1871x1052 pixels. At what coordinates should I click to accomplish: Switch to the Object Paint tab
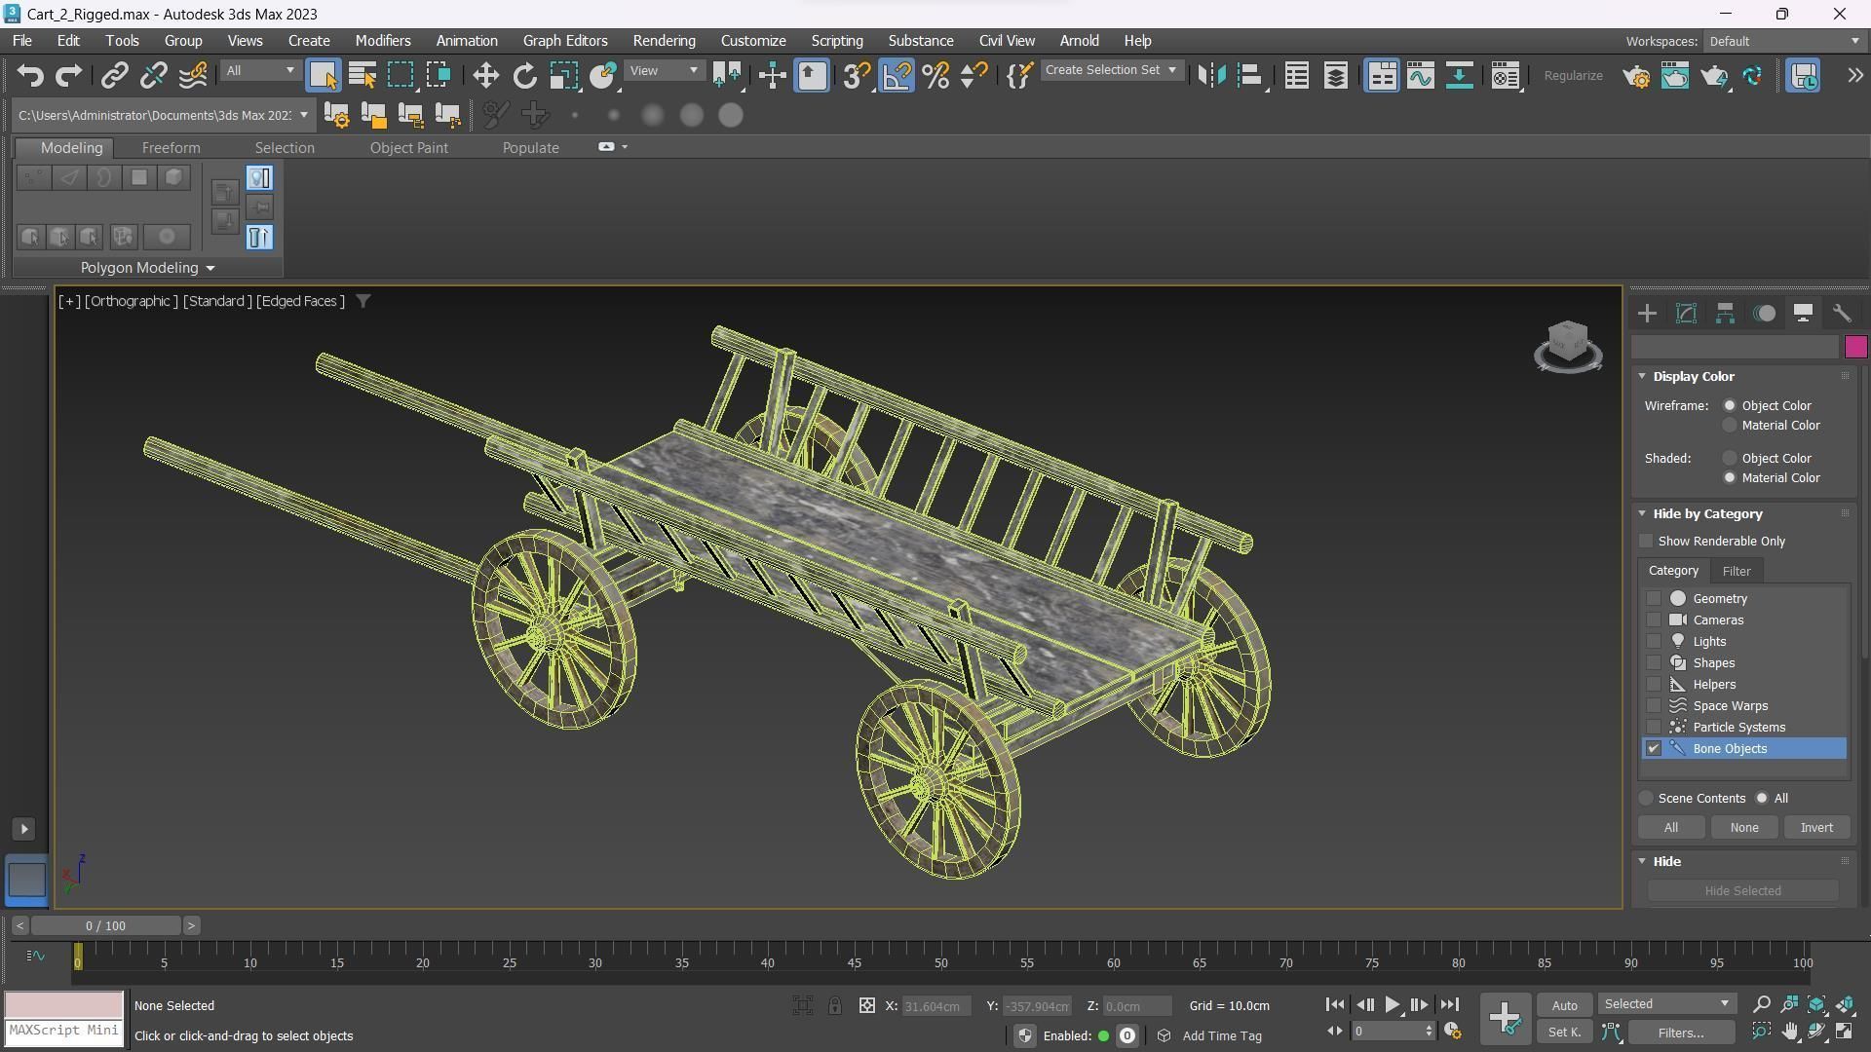[x=409, y=148]
